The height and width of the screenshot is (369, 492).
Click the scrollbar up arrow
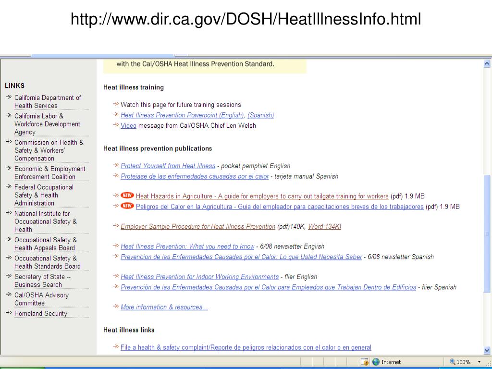(487, 63)
